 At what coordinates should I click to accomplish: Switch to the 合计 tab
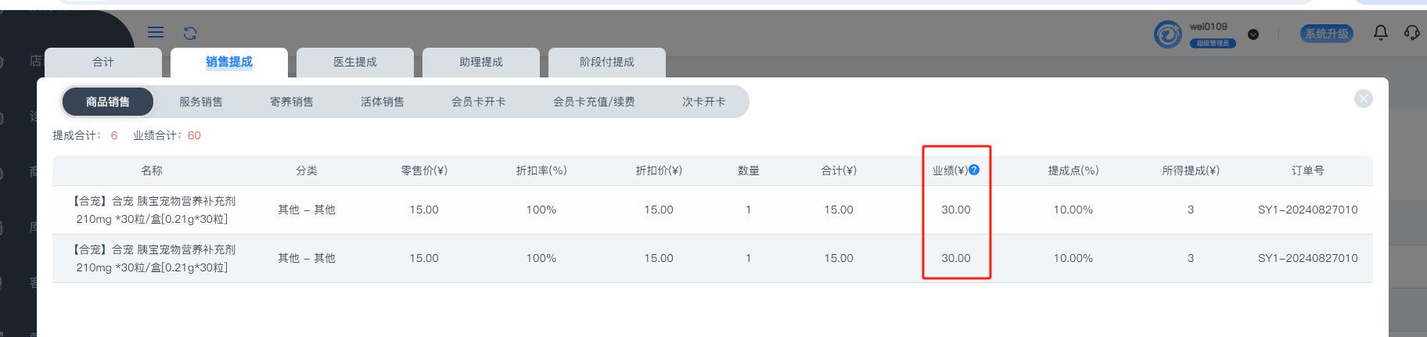(103, 63)
